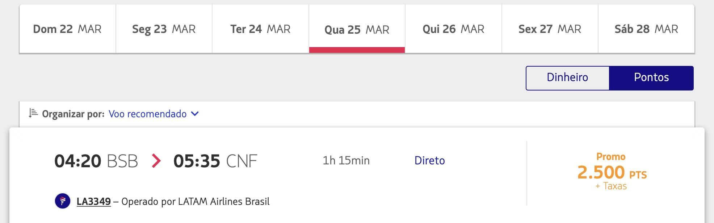Select the Qua 25 MAR date tab
The width and height of the screenshot is (714, 223).
pos(357,29)
